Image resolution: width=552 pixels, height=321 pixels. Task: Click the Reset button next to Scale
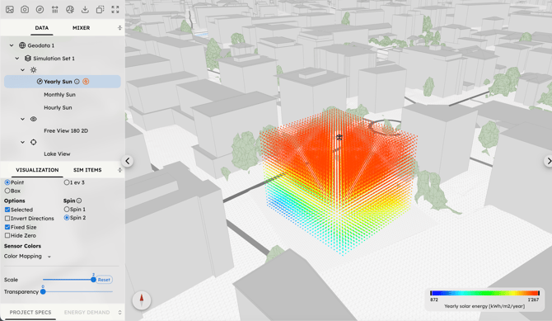click(x=104, y=280)
